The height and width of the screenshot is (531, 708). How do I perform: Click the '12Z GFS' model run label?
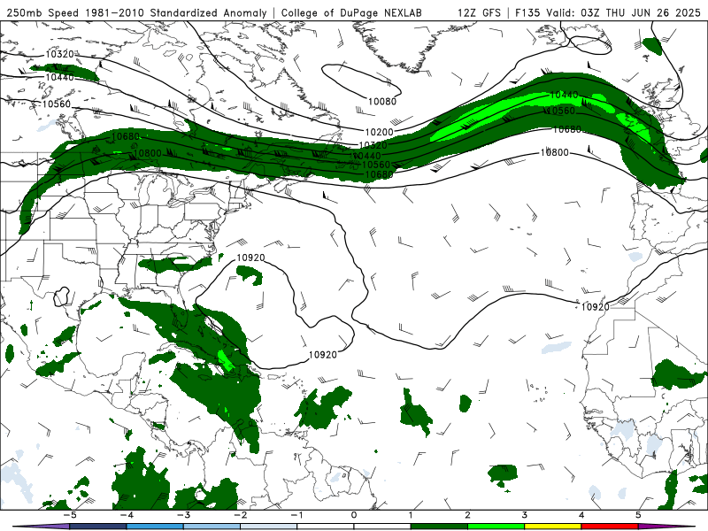click(479, 12)
